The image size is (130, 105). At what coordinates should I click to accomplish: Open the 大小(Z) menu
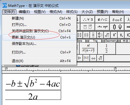(x=87, y=12)
